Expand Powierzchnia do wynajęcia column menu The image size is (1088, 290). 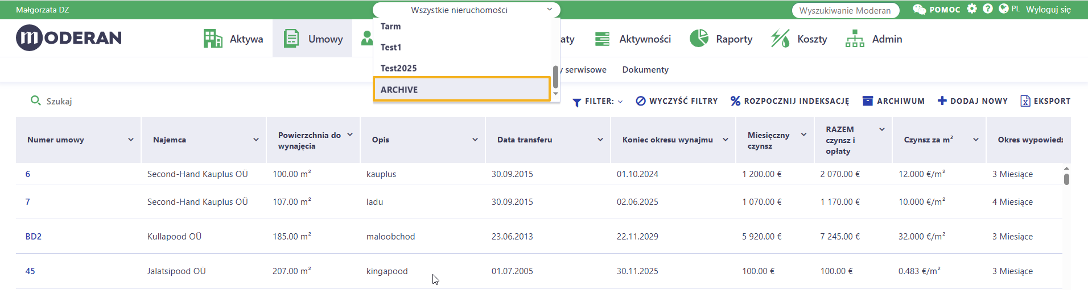[x=350, y=135]
